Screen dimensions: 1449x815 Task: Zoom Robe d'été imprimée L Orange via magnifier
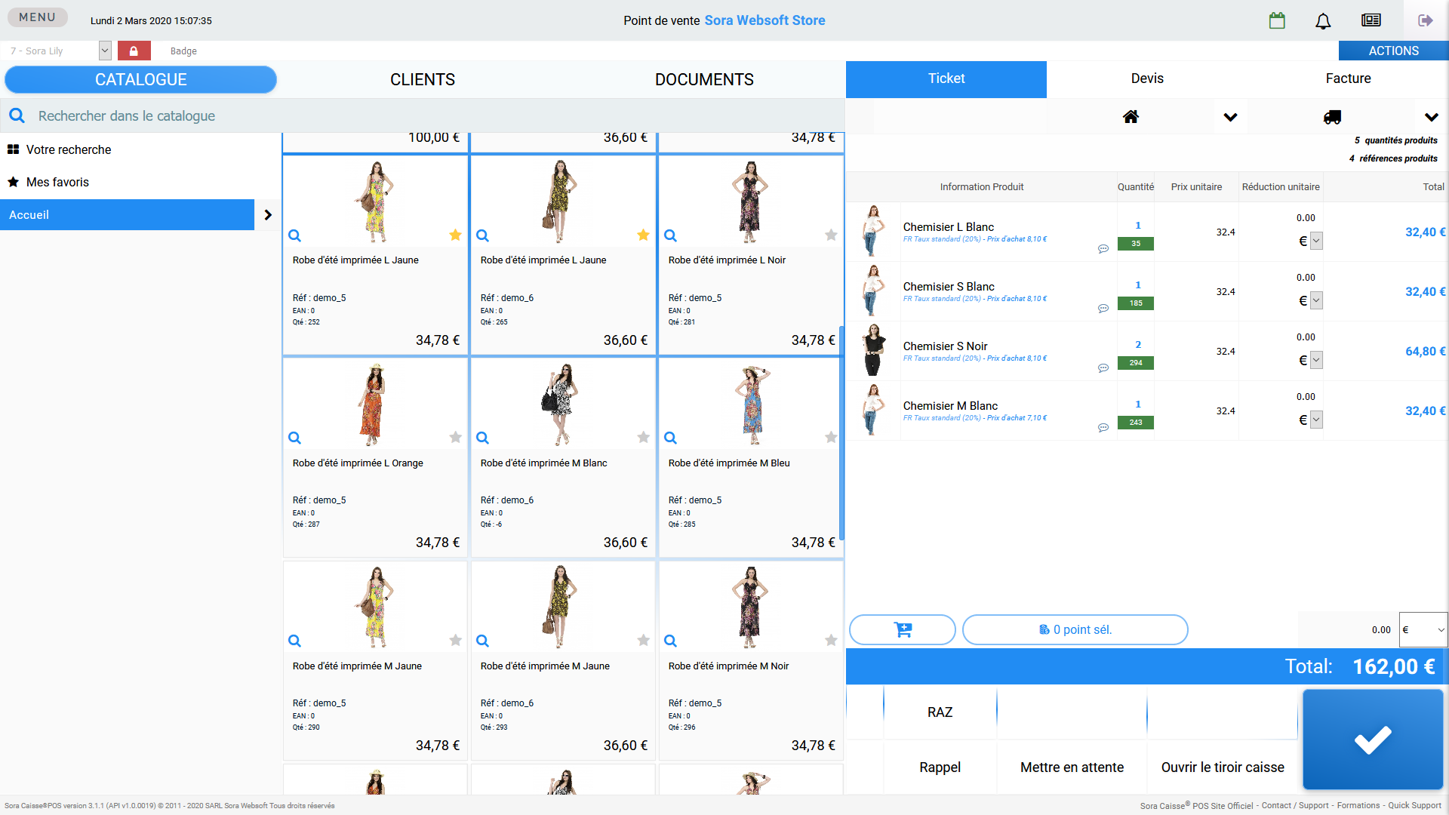coord(295,438)
